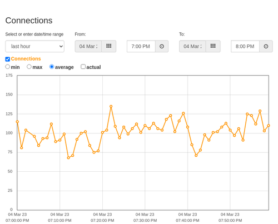This screenshot has width=278, height=224.
Task: Select the average radio button
Action: pos(52,67)
